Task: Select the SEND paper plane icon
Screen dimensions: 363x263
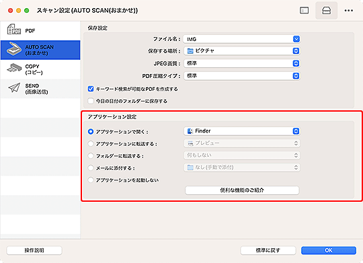Action: click(x=14, y=88)
